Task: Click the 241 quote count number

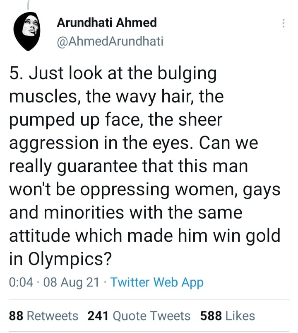Action: click(98, 316)
